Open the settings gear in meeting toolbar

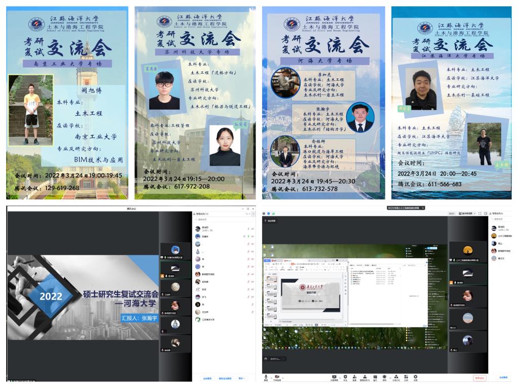415,376
